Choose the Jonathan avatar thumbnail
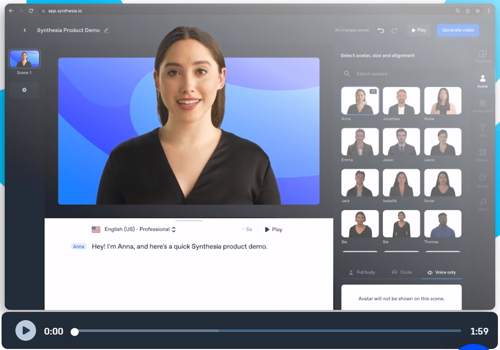 point(401,101)
